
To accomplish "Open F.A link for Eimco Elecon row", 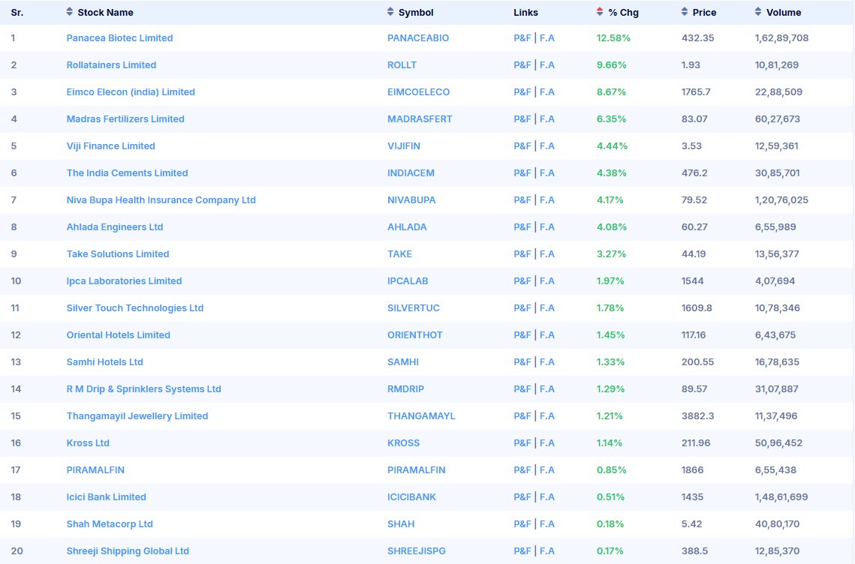I will [x=547, y=92].
